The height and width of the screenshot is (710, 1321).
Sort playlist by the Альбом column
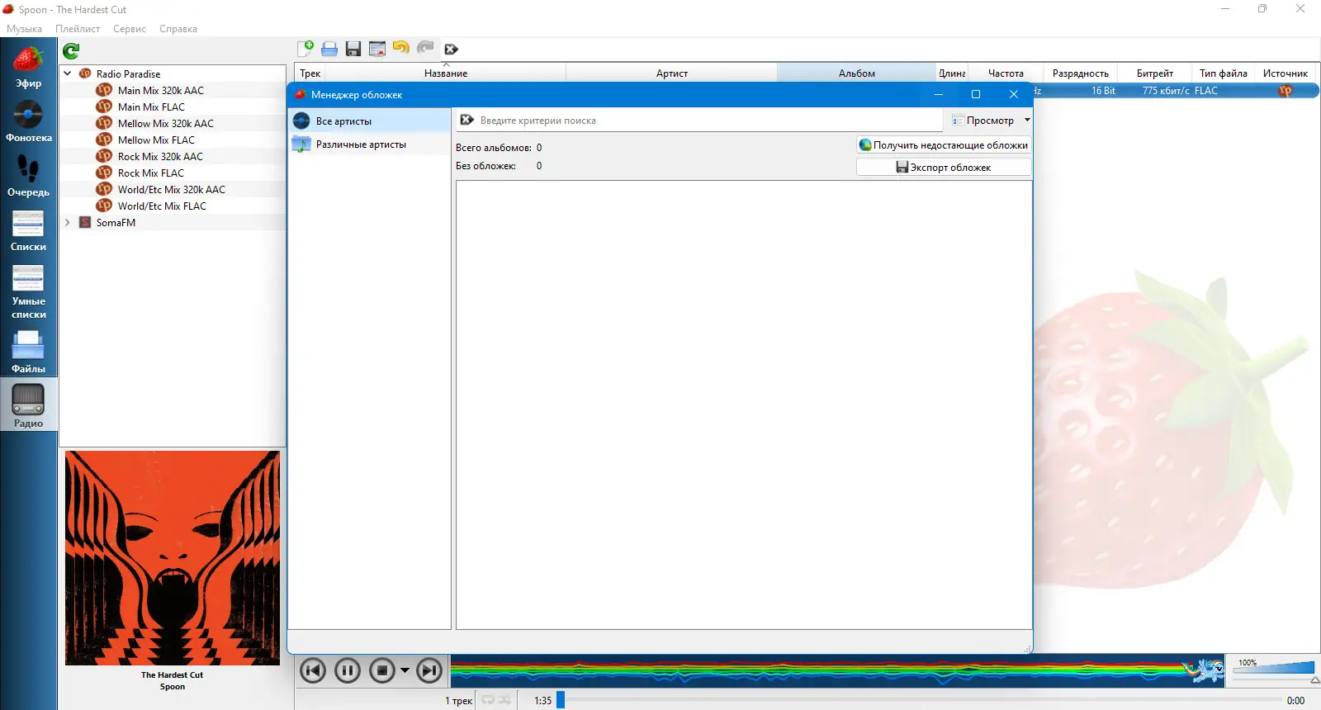pos(857,73)
